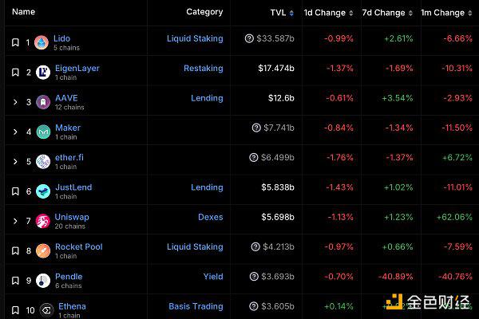Click the question mark beside Lido's TVL
The height and width of the screenshot is (319, 479).
pos(249,38)
